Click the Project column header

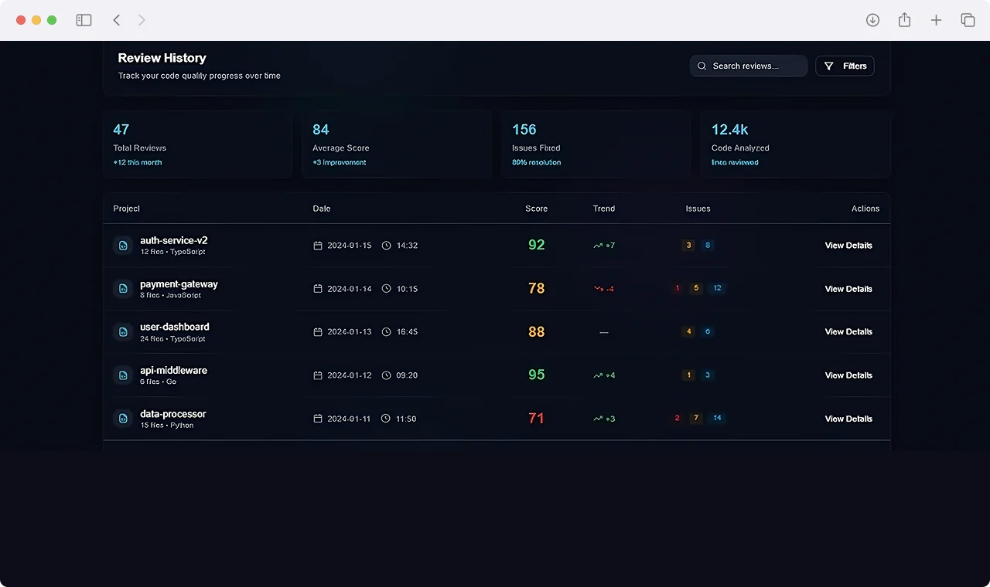126,209
